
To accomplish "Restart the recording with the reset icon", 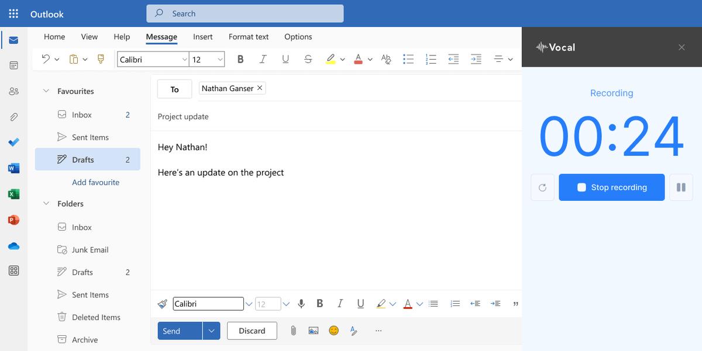I will tap(542, 187).
